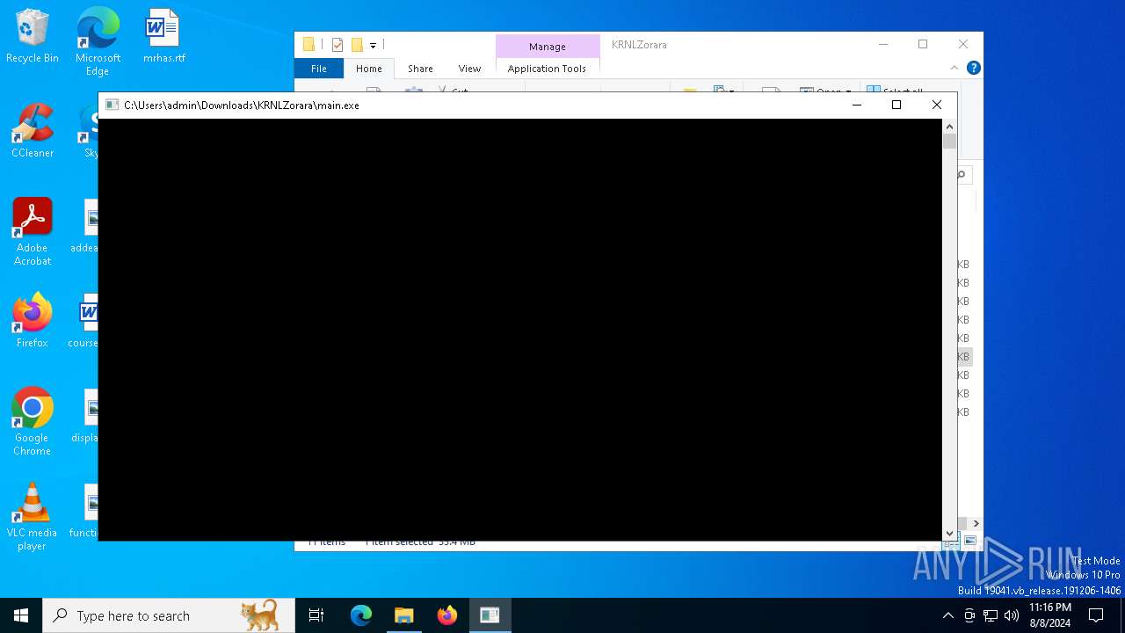Click the folder icon in Explorer title bar
1125x633 pixels.
[x=308, y=45]
